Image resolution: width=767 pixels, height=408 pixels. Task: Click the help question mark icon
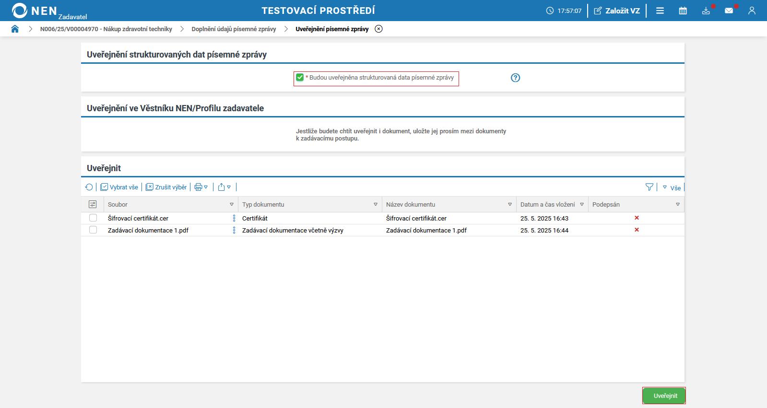[515, 78]
